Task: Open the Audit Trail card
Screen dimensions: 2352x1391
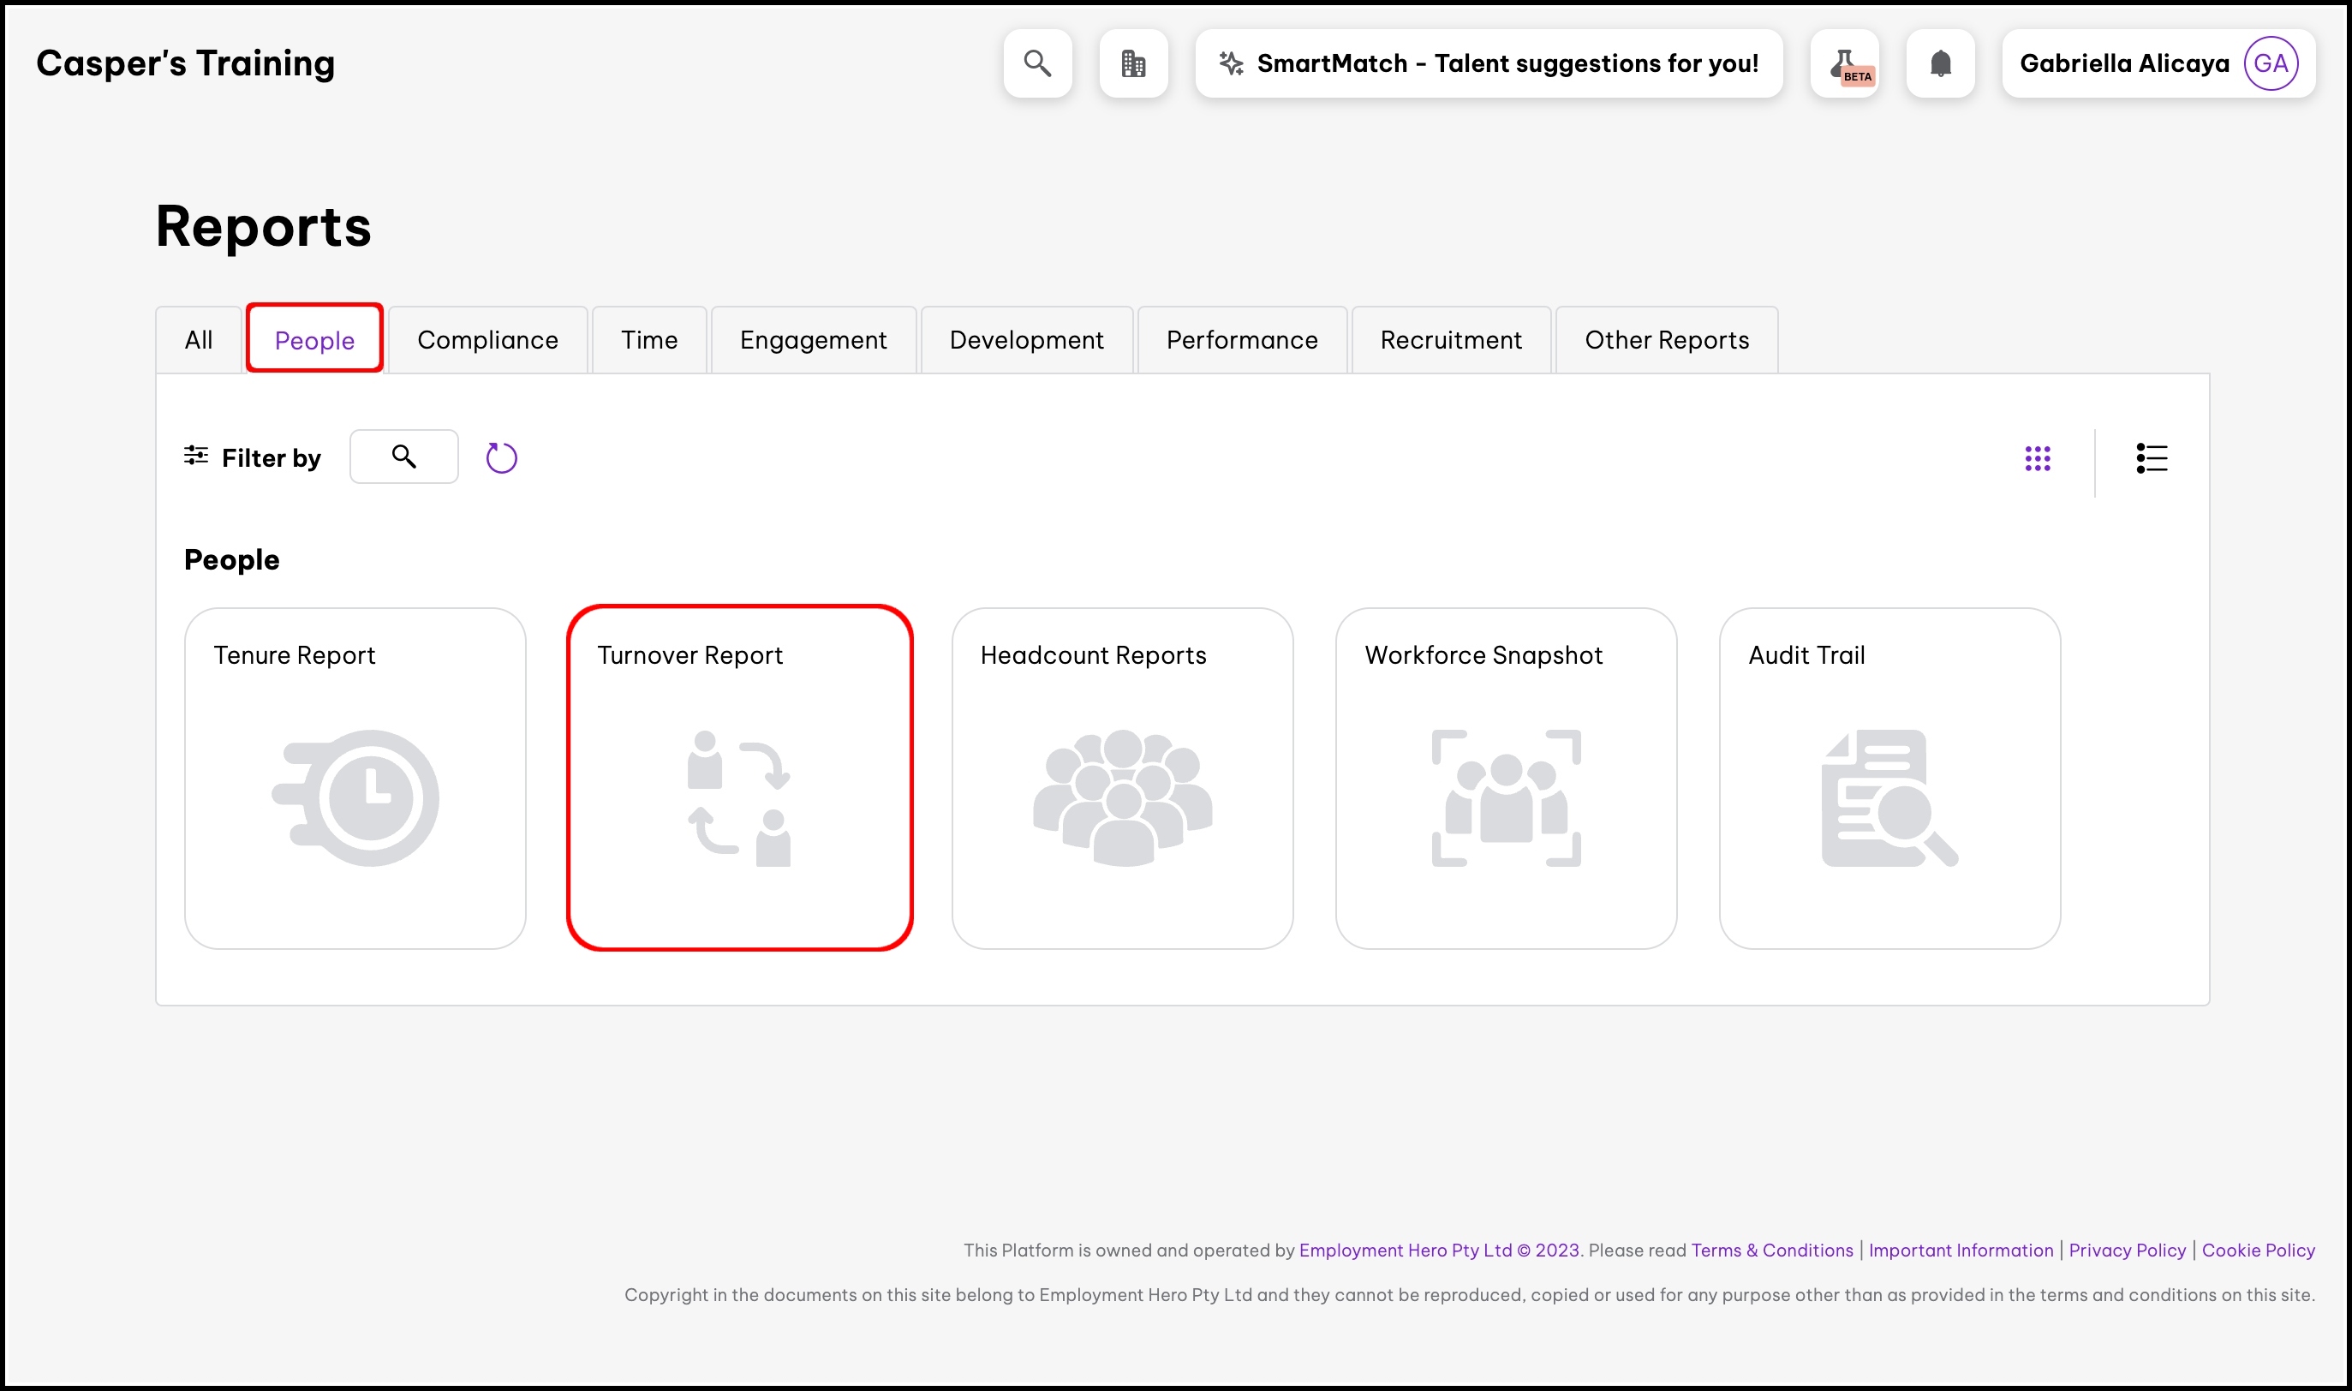Action: (1889, 778)
